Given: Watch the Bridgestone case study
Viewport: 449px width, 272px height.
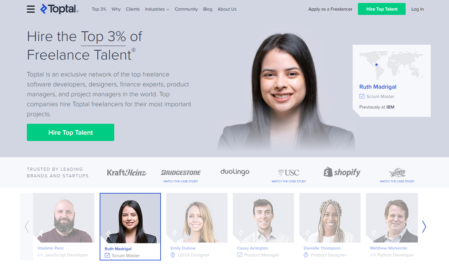Looking at the screenshot, I should point(181,181).
